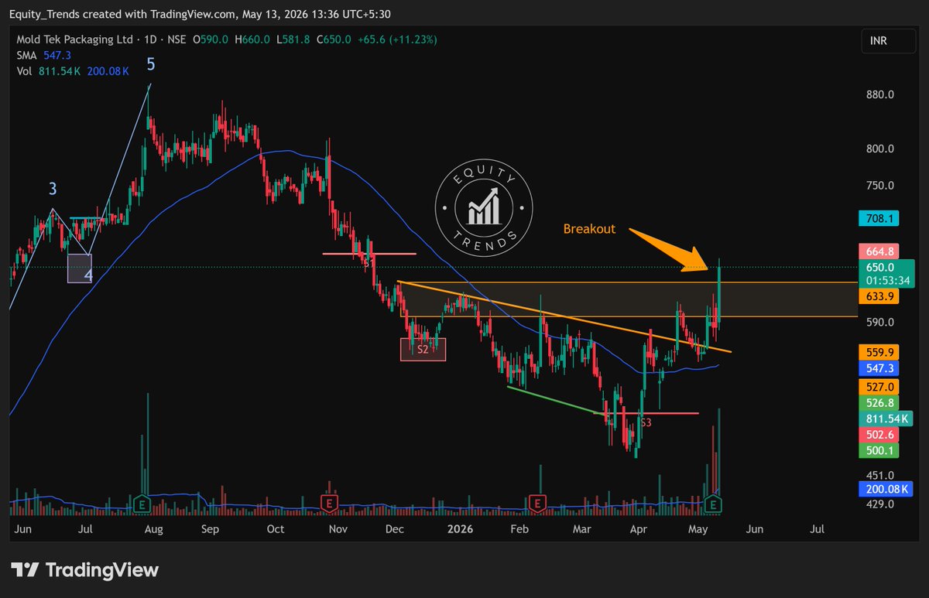Click the May label on time axis

[x=698, y=529]
